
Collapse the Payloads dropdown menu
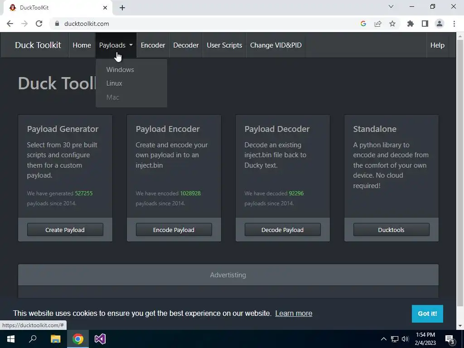pos(116,45)
